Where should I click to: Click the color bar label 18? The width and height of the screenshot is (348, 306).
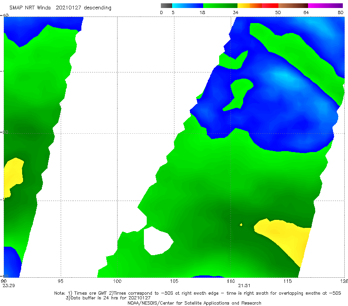[x=202, y=12]
